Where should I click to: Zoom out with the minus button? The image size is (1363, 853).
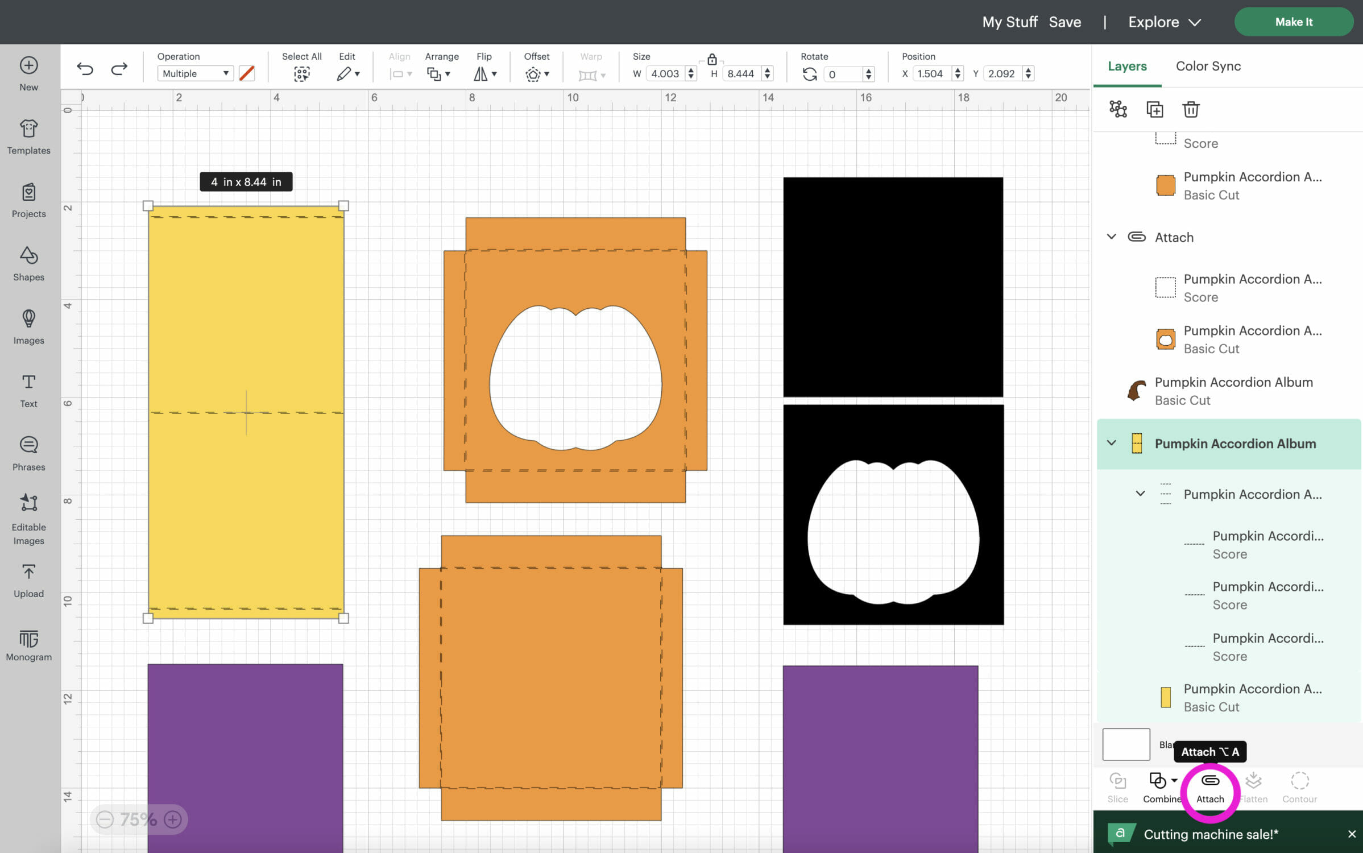pos(105,819)
